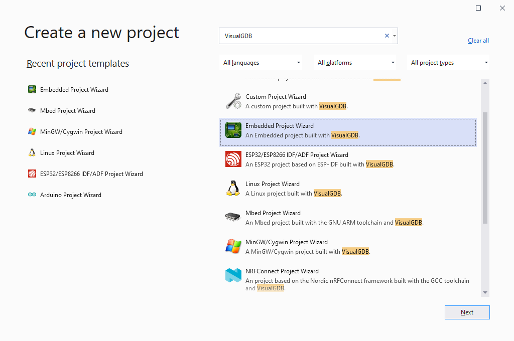Select ESP32/ESP8266 IDF/ADF Project Wizard title in results
The width and height of the screenshot is (514, 341).
tap(297, 155)
